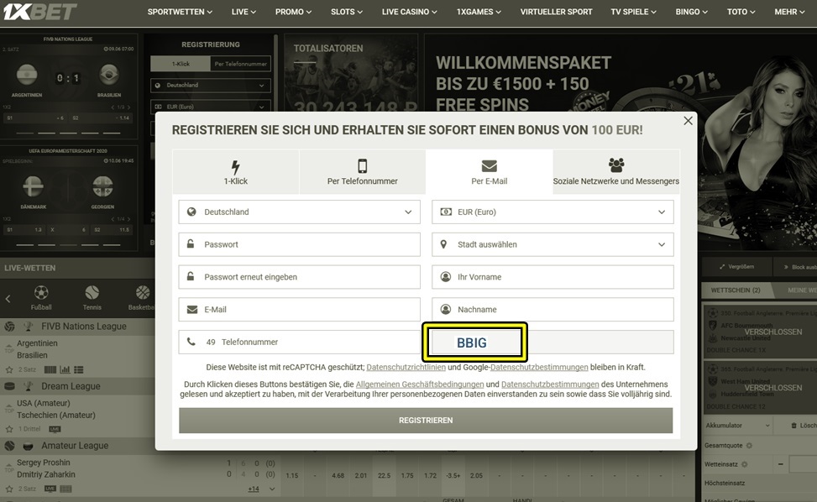817x502 pixels.
Task: Switch to Per E-Mail tab
Action: coord(489,172)
